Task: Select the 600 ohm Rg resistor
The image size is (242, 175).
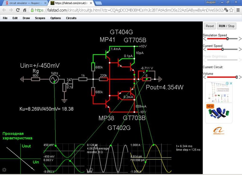Action: [35, 79]
